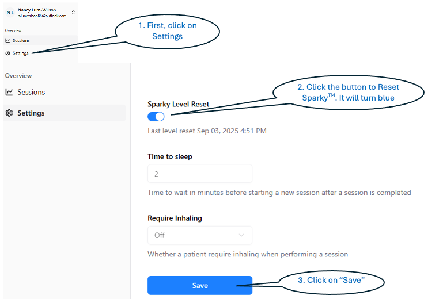Screen dimensions: 443x303
Task: Click the 'Last level reset' timestamp text
Action: (207, 131)
